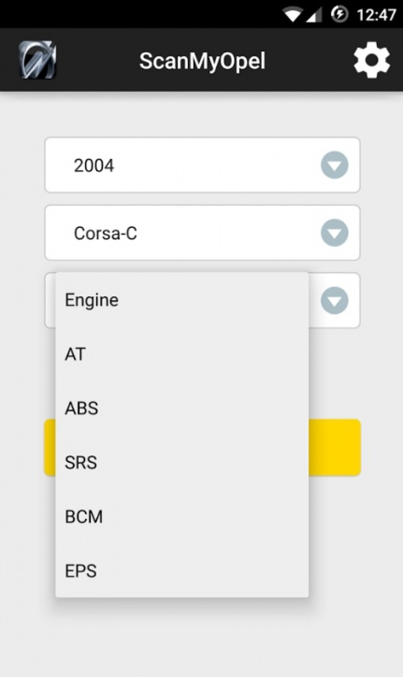Click the arrow icon on the 2004 field
This screenshot has width=403, height=677.
334,165
